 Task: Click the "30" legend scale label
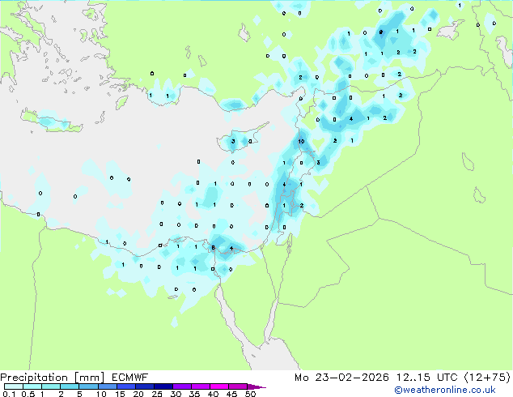[176, 394]
